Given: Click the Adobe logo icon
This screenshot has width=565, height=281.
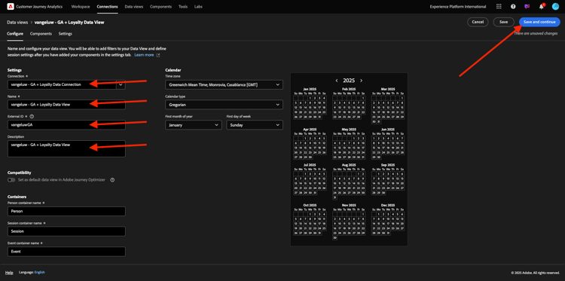Looking at the screenshot, I should [11, 7].
